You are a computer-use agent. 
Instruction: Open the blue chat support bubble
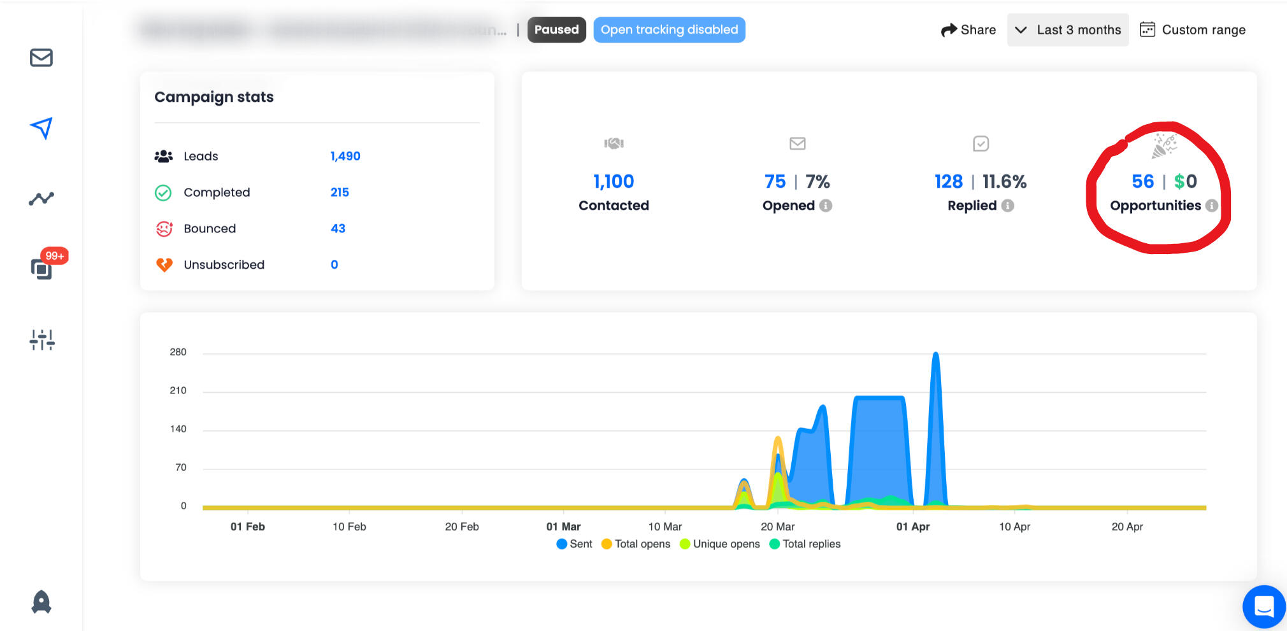1263,606
